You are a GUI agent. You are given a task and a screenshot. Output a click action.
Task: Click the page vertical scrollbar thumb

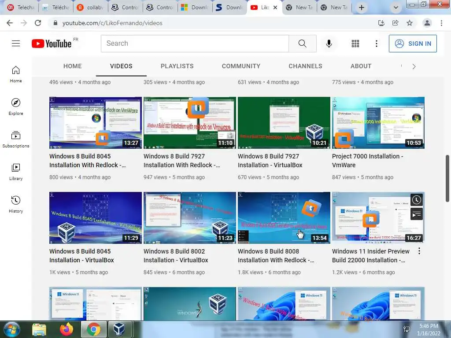[447, 179]
